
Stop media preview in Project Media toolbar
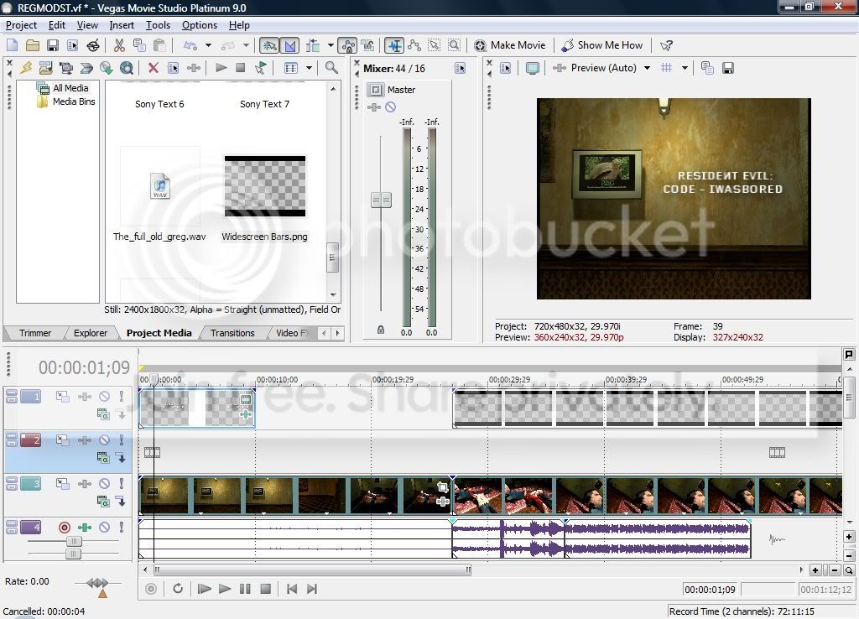click(241, 68)
